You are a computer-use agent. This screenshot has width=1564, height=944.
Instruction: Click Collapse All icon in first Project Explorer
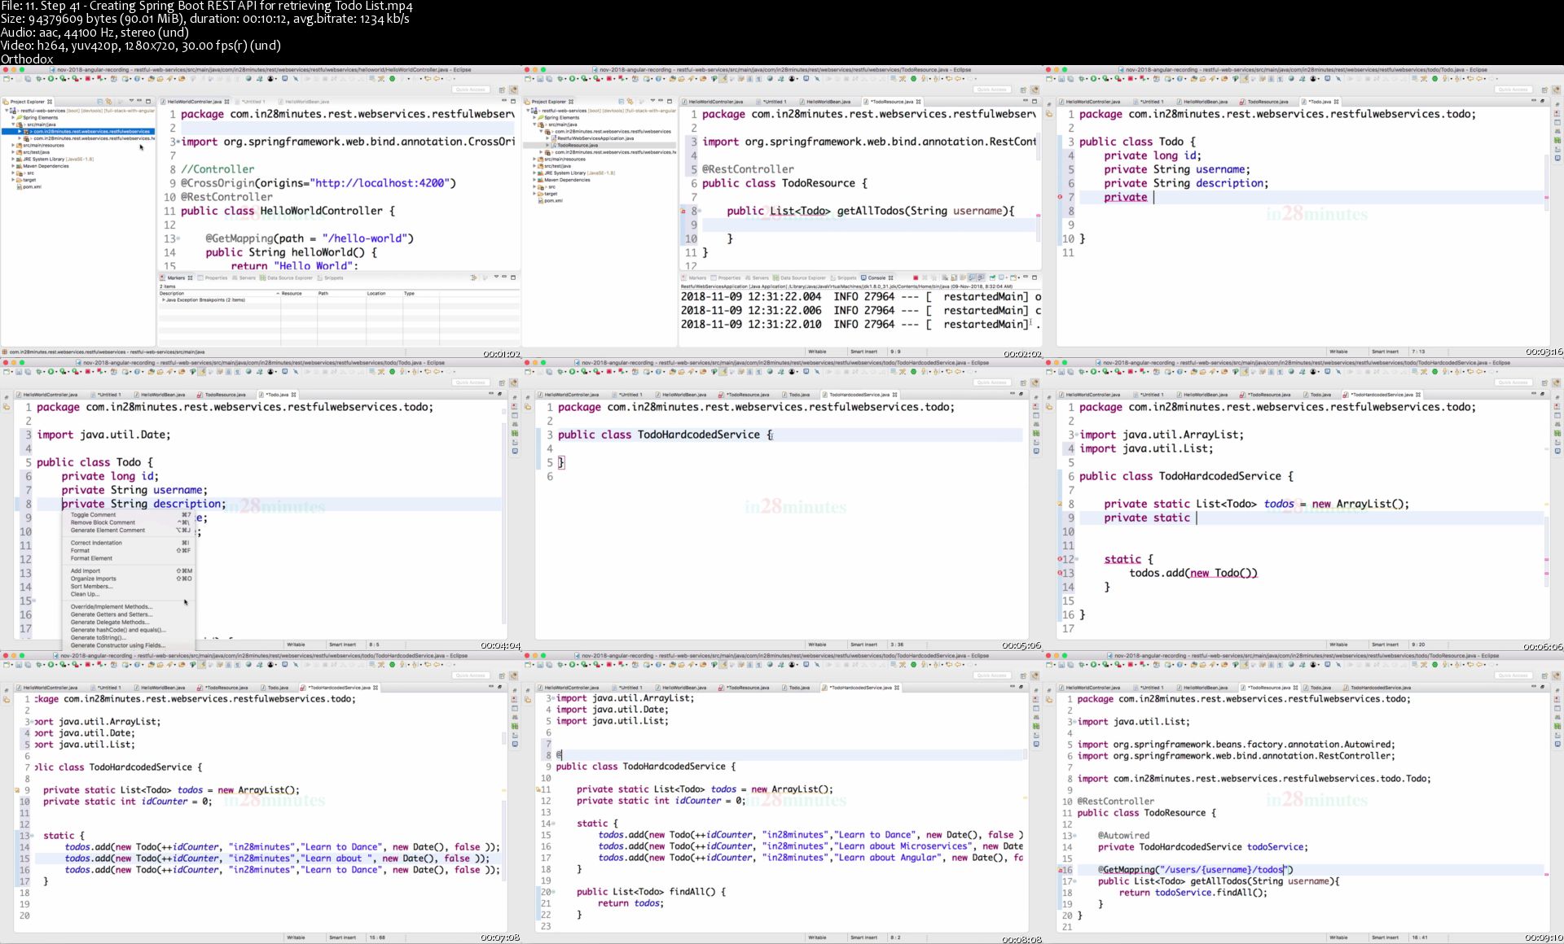tap(99, 102)
